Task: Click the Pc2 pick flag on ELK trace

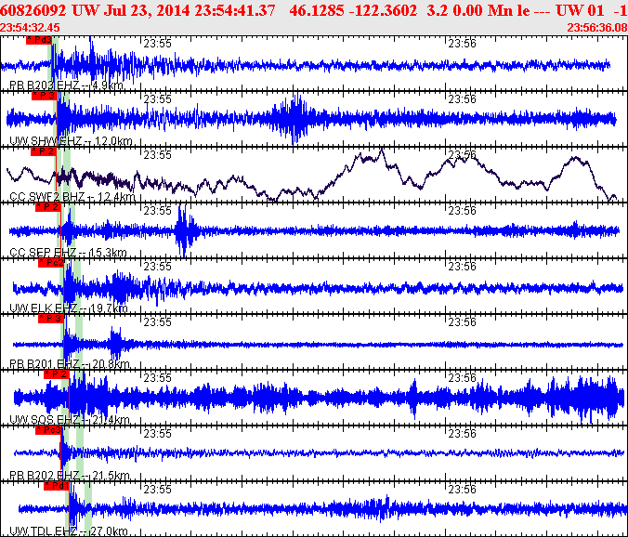Action: (x=51, y=263)
